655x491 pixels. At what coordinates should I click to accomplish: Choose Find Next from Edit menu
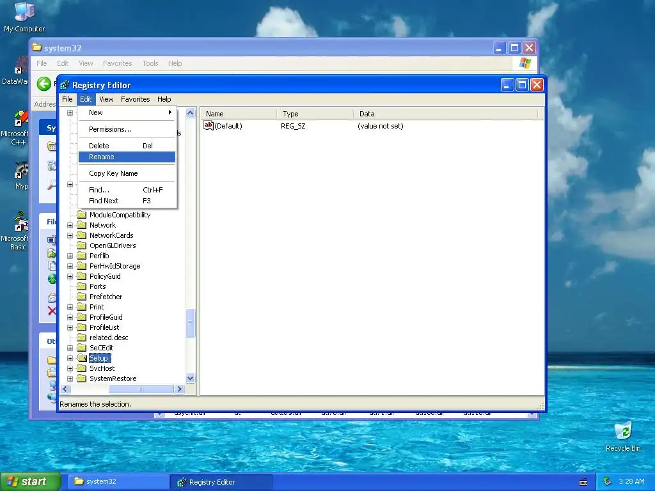(127, 201)
